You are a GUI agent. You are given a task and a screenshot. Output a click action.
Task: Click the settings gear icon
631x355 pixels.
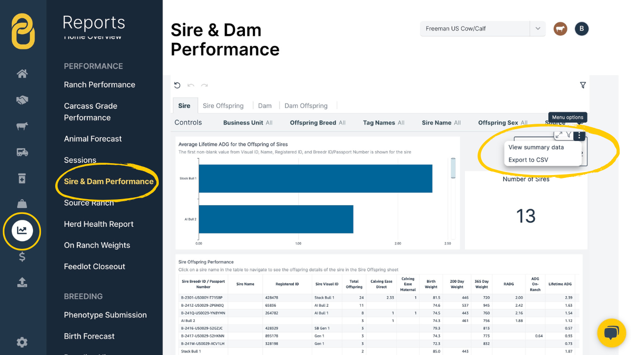pyautogui.click(x=22, y=342)
